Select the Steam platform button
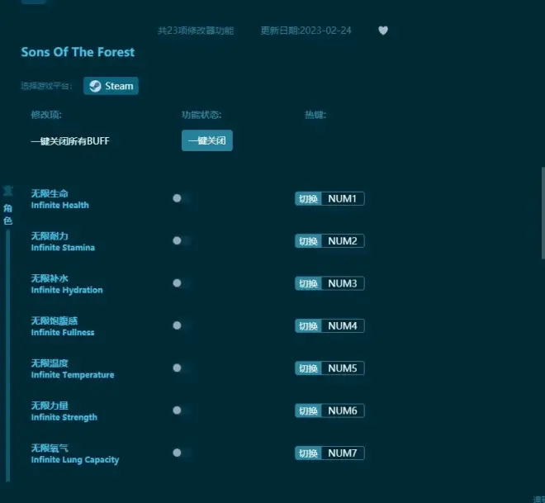 coord(111,86)
